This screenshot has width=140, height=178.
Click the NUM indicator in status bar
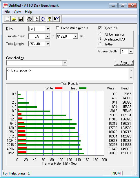coord(117,173)
